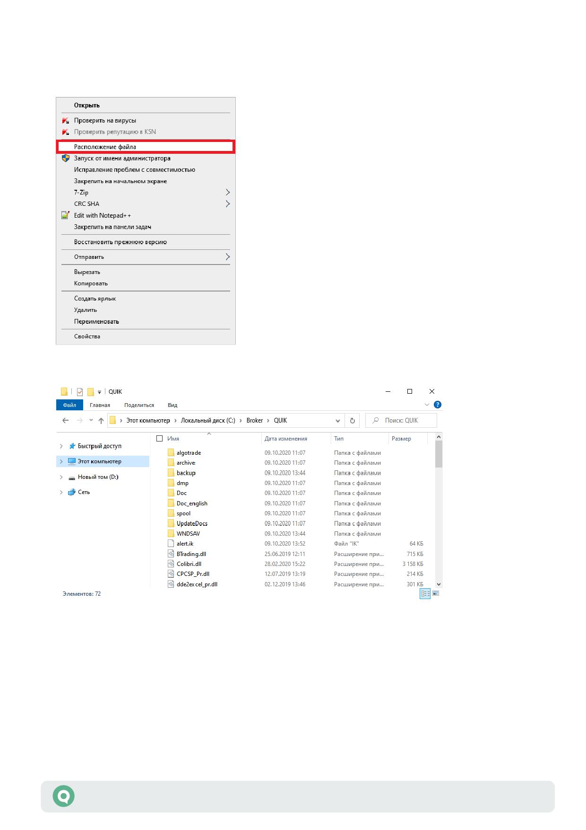
Task: Click the Kaspersky icon beside 'Проверить репутацию в KSN'
Action: point(66,132)
